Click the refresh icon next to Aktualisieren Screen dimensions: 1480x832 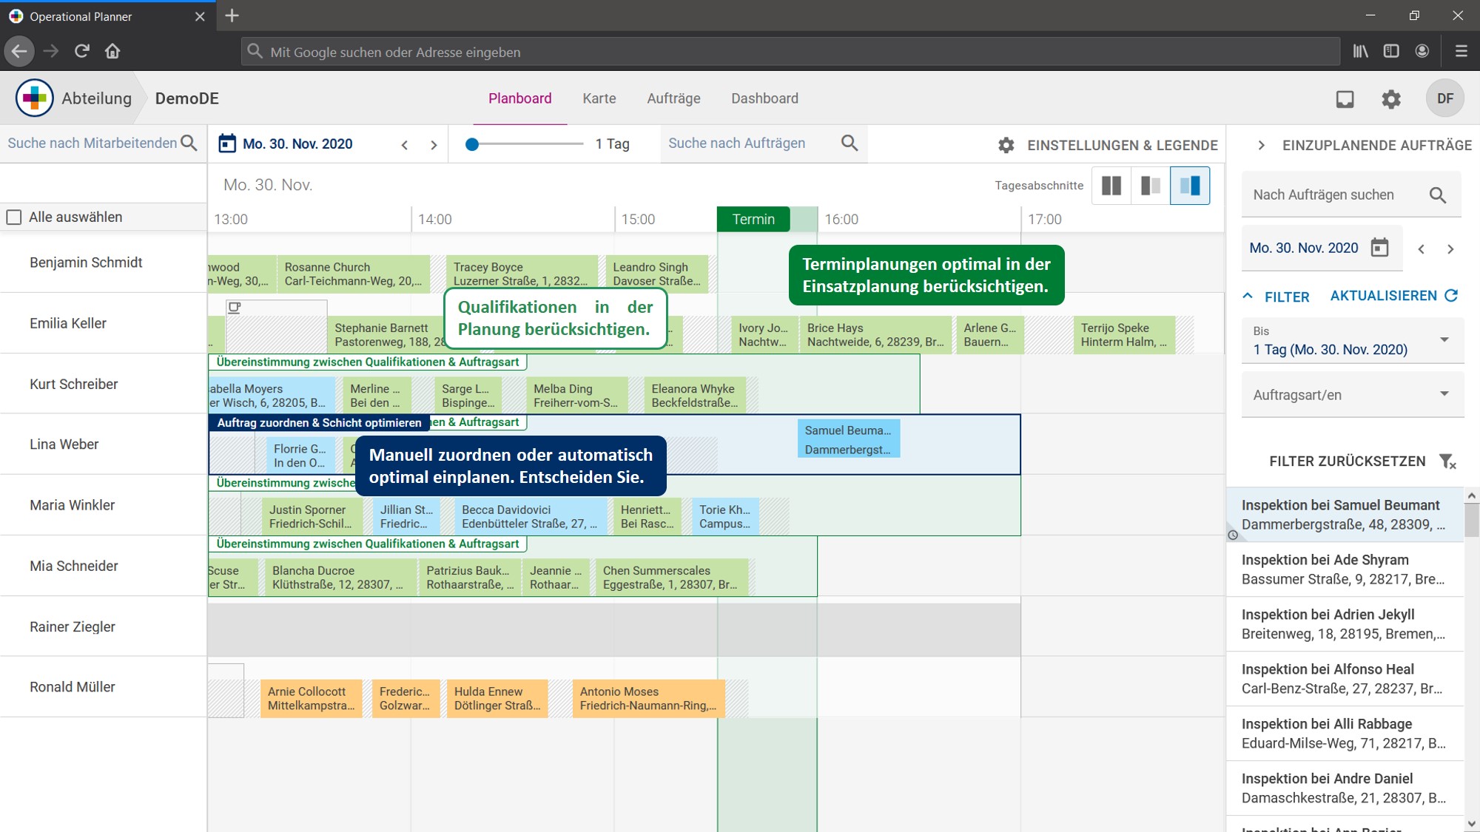pos(1451,296)
